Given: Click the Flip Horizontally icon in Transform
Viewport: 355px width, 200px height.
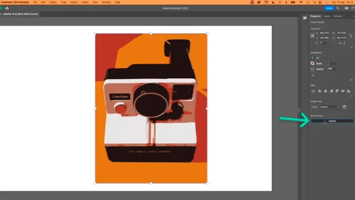Looking at the screenshot, I should 340,43.
